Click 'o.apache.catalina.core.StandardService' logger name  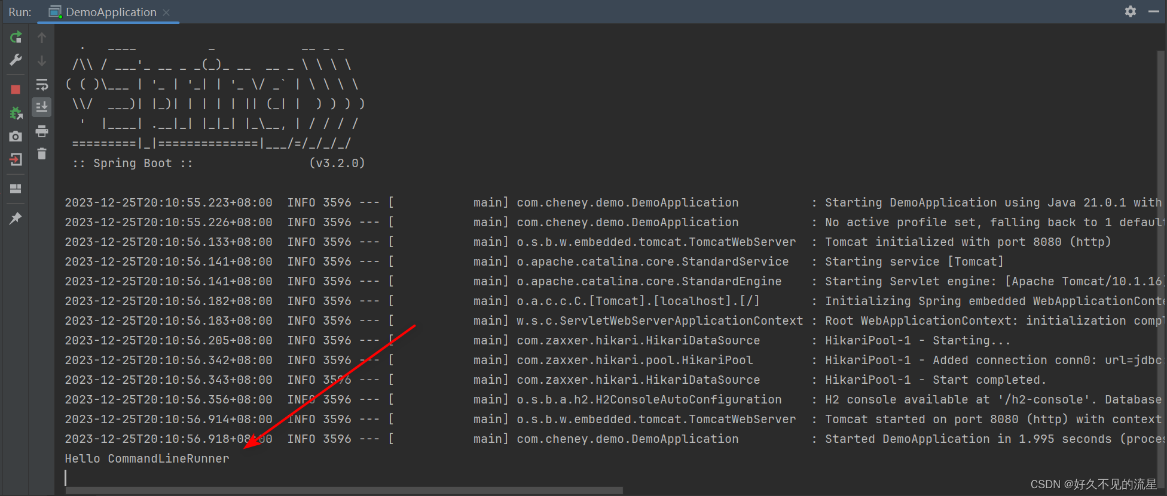coord(653,261)
